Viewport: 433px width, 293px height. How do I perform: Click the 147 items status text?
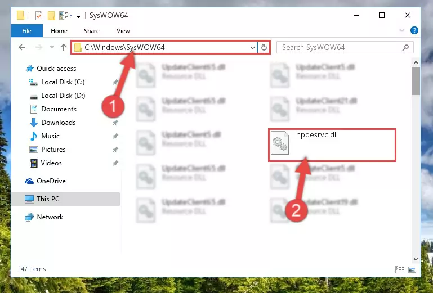[x=32, y=269]
